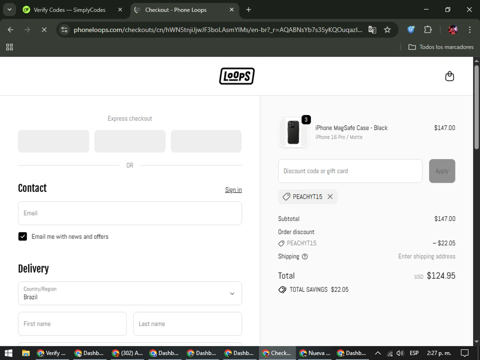Close the Checkout - Phone Loops tab

click(x=232, y=10)
